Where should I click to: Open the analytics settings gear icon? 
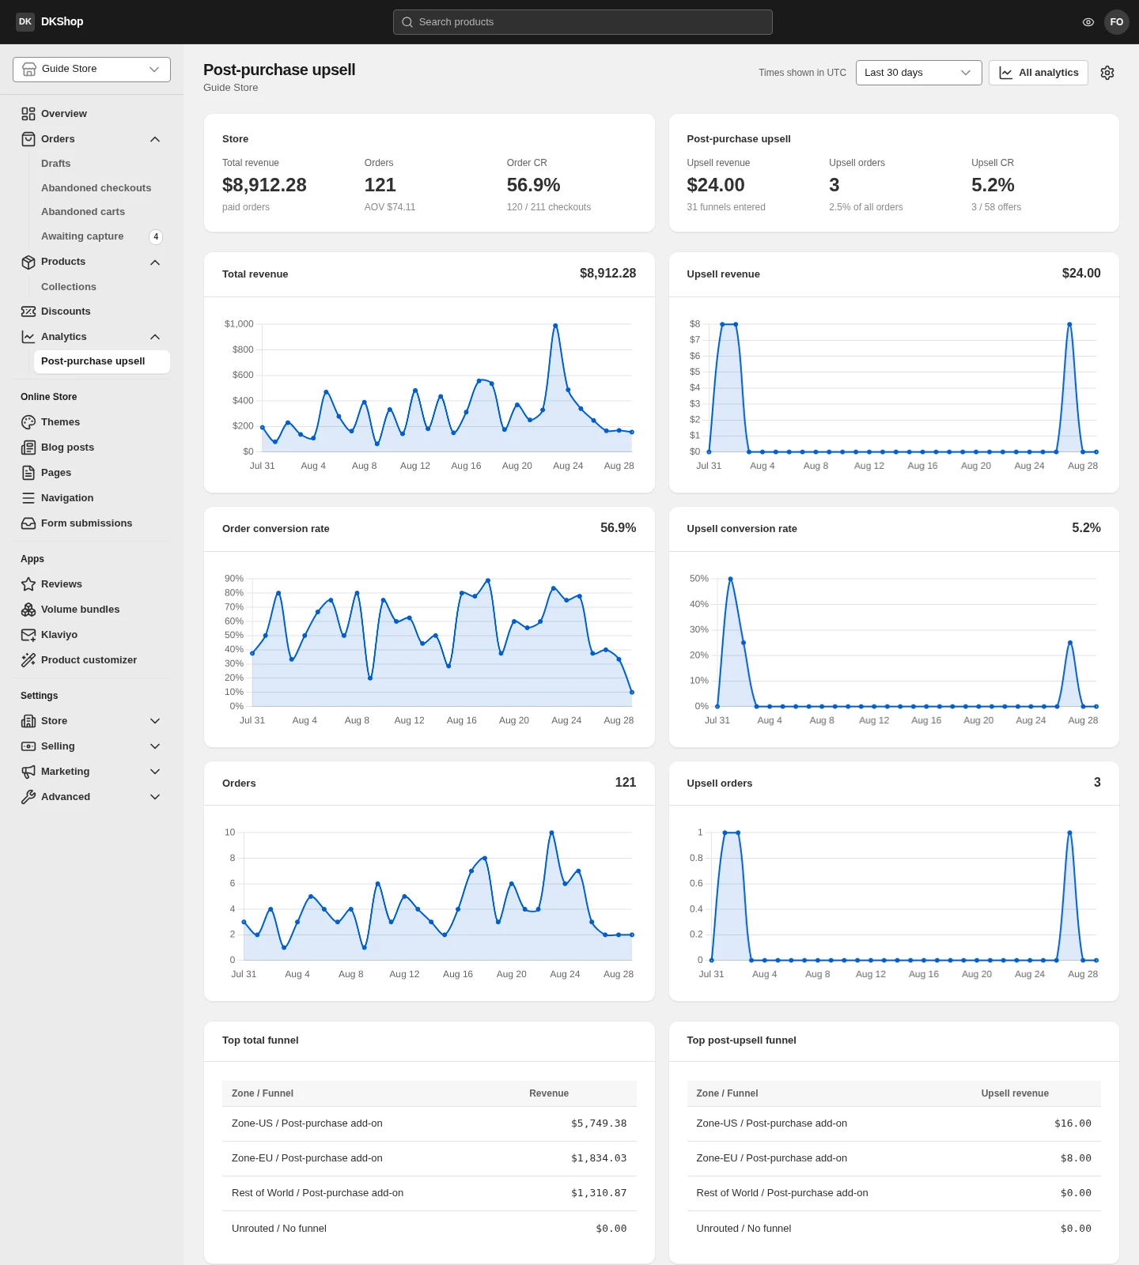coord(1107,73)
